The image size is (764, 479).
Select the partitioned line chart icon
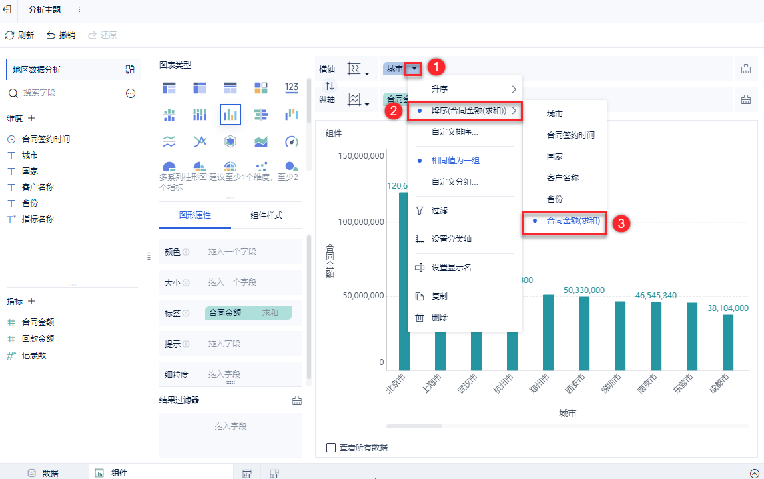pos(169,141)
